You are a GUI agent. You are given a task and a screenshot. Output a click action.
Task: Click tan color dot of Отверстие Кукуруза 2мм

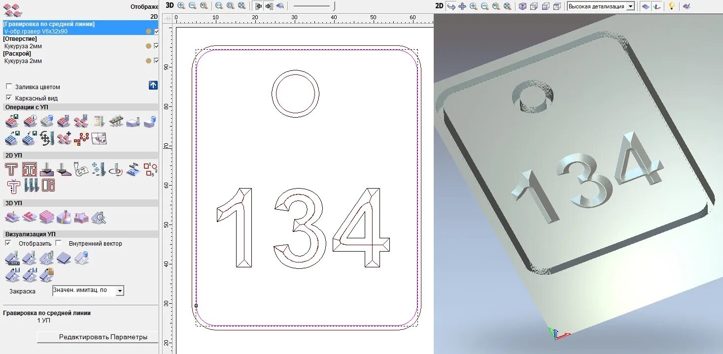148,46
